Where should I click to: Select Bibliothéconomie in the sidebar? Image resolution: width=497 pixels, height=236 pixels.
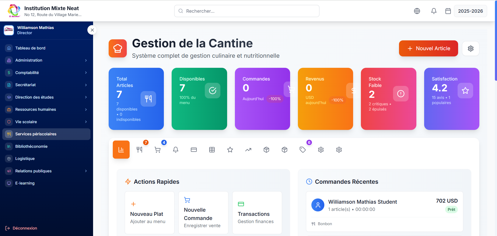pos(31,146)
